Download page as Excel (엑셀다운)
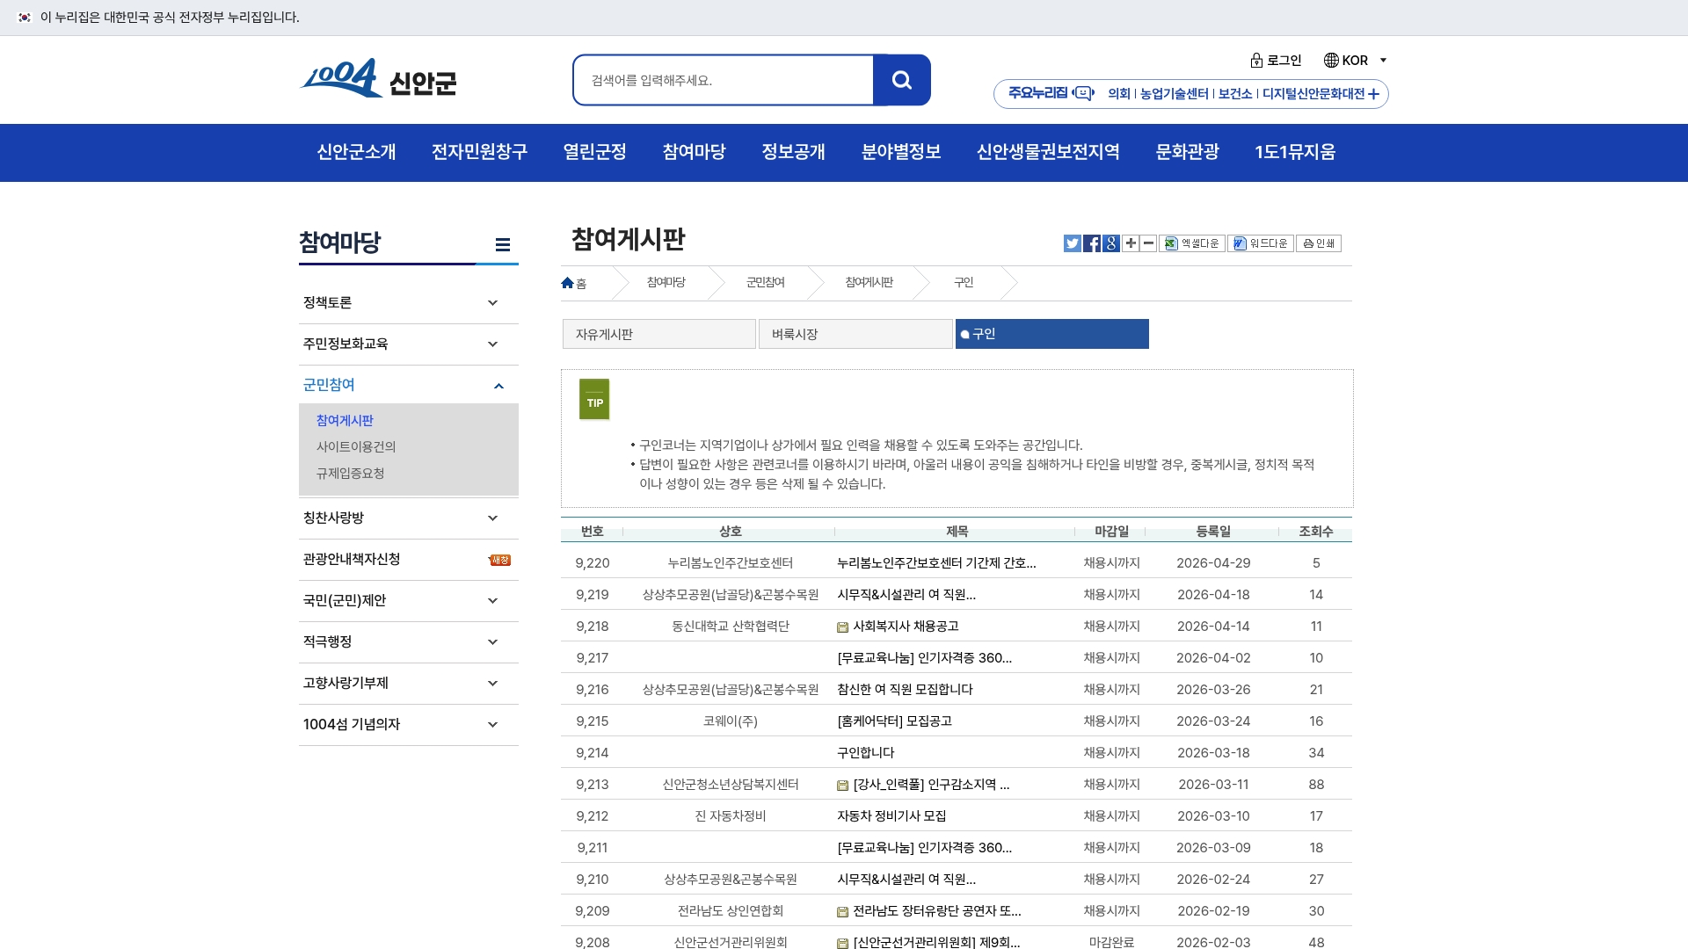The height and width of the screenshot is (949, 1688). click(1192, 243)
